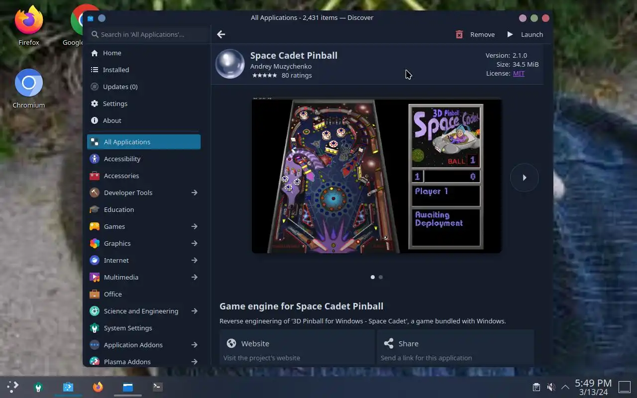Open the Konsole terminal taskbar icon
637x398 pixels.
[158, 387]
